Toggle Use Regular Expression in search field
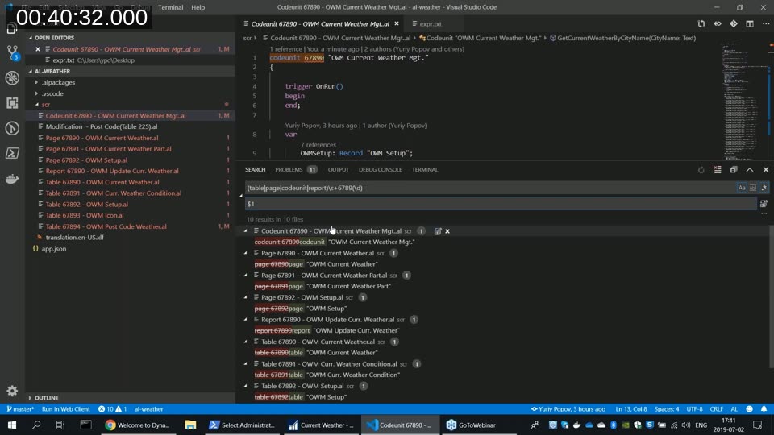The height and width of the screenshot is (435, 774). point(764,188)
